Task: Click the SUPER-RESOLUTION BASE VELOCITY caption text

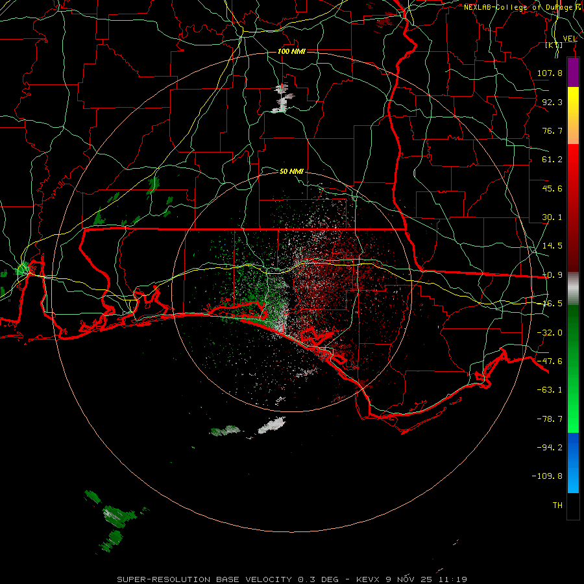Action: [204, 579]
